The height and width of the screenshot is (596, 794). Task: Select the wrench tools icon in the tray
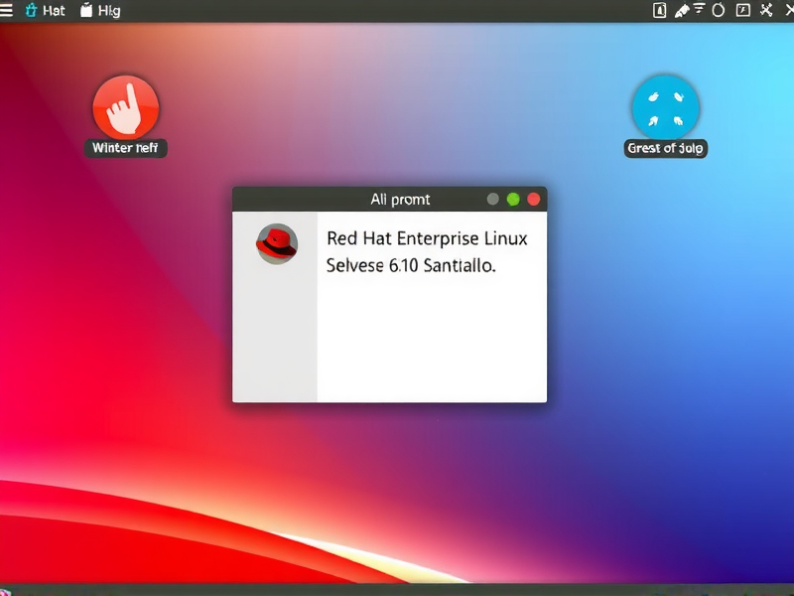[x=764, y=11]
